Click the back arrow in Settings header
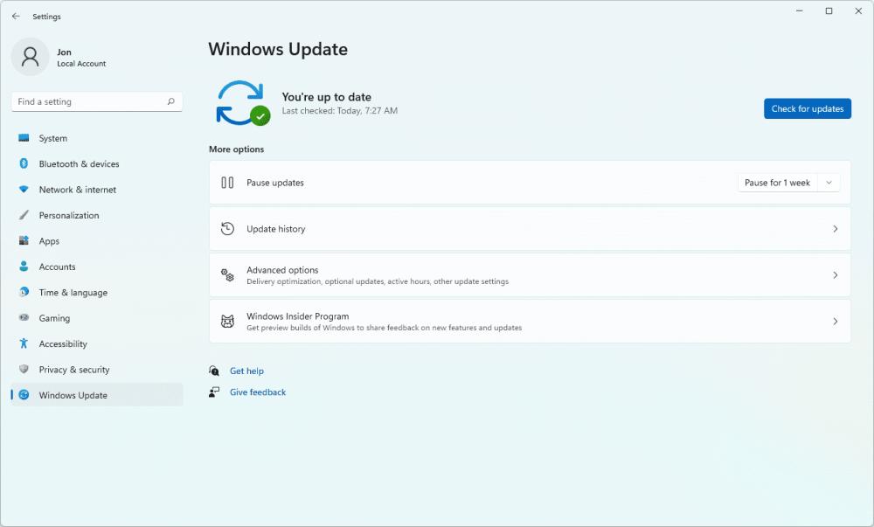The height and width of the screenshot is (527, 874). click(x=16, y=16)
